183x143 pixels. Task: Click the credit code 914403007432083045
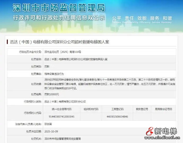(62, 116)
